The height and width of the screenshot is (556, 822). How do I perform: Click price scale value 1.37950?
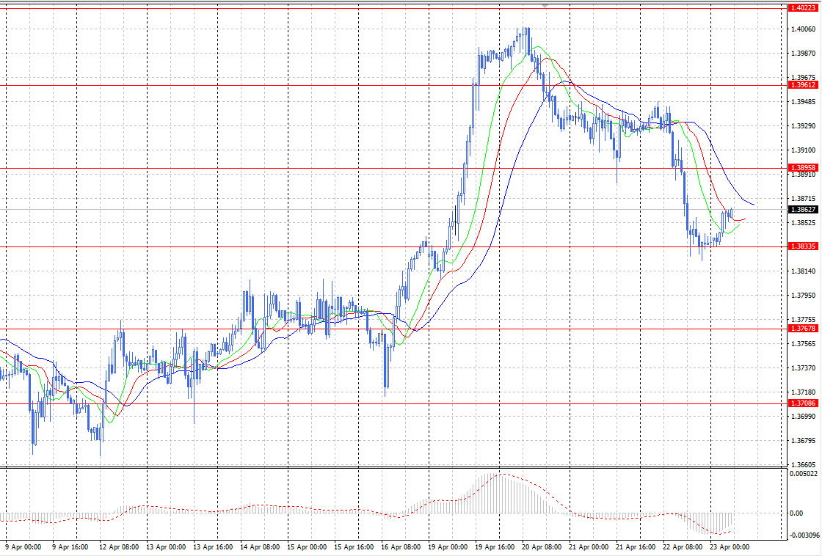pos(803,296)
